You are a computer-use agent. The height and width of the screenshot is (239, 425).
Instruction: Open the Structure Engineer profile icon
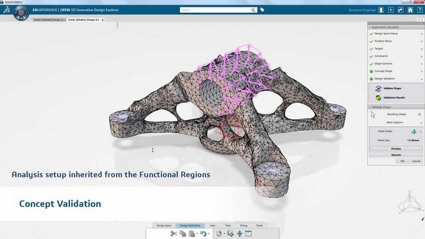tap(381, 10)
